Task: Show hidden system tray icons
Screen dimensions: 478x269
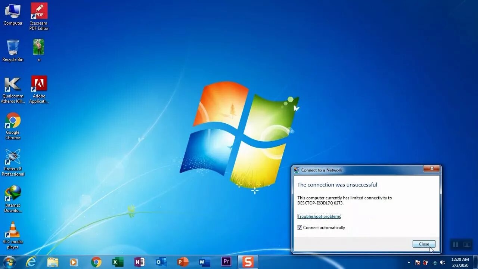Action: [x=409, y=262]
